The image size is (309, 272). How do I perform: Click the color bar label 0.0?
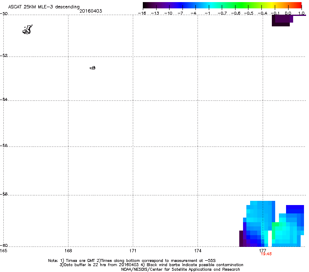(288, 13)
